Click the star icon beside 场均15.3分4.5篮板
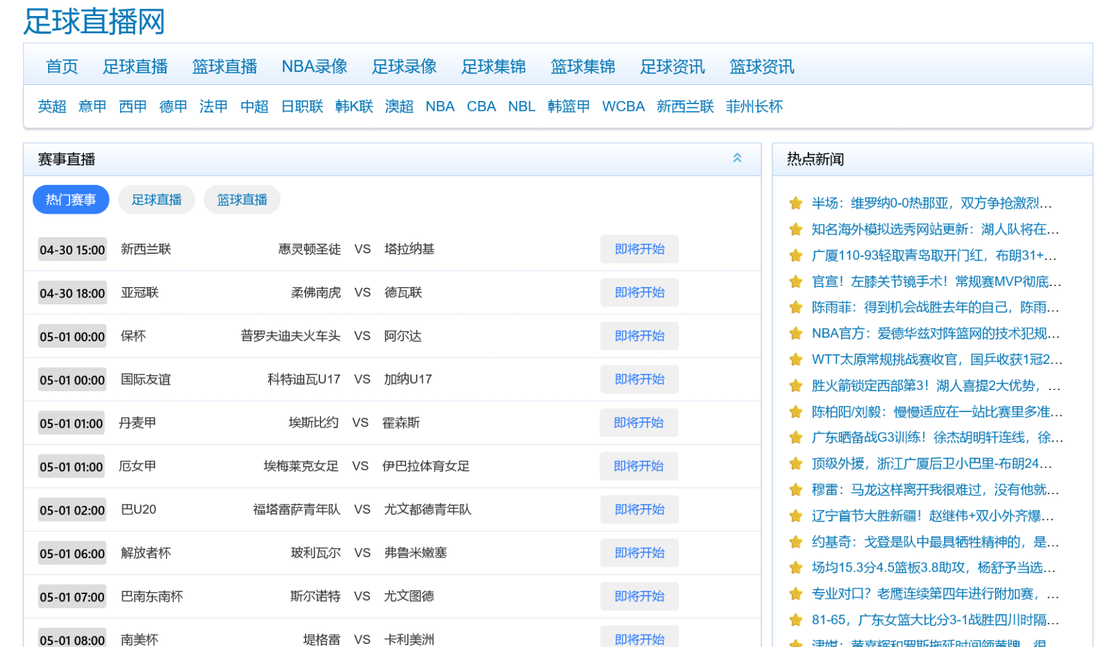 pos(795,568)
